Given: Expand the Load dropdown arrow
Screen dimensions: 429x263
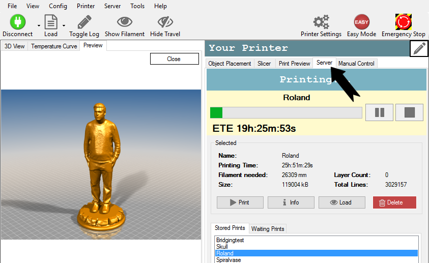Looking at the screenshot, I should pos(64,25).
